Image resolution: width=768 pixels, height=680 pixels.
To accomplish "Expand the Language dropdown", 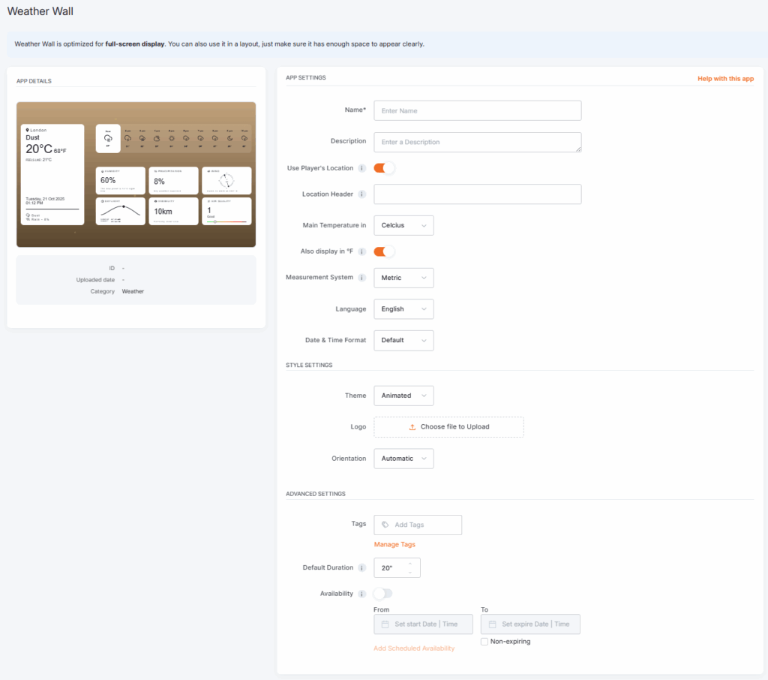I will pyautogui.click(x=403, y=309).
